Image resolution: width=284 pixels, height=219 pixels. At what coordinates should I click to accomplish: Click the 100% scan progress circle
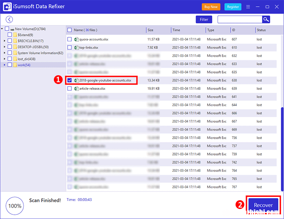click(x=15, y=206)
